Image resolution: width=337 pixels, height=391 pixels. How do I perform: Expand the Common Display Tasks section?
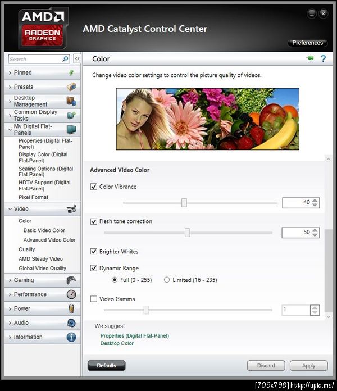click(10, 116)
